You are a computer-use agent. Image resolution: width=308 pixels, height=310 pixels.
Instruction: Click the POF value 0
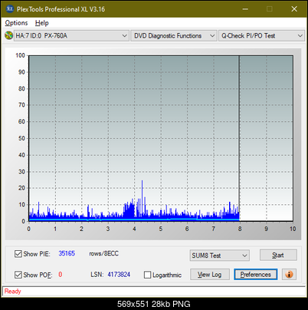coord(61,275)
